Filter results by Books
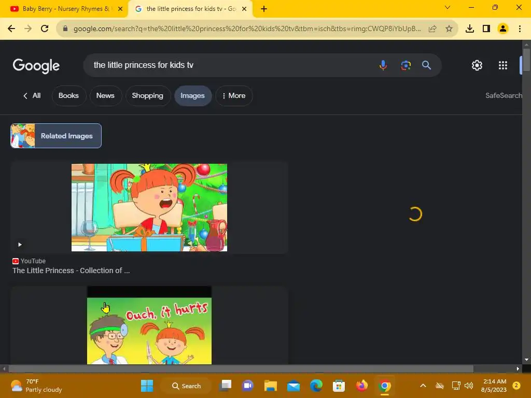This screenshot has width=531, height=398. [69, 96]
